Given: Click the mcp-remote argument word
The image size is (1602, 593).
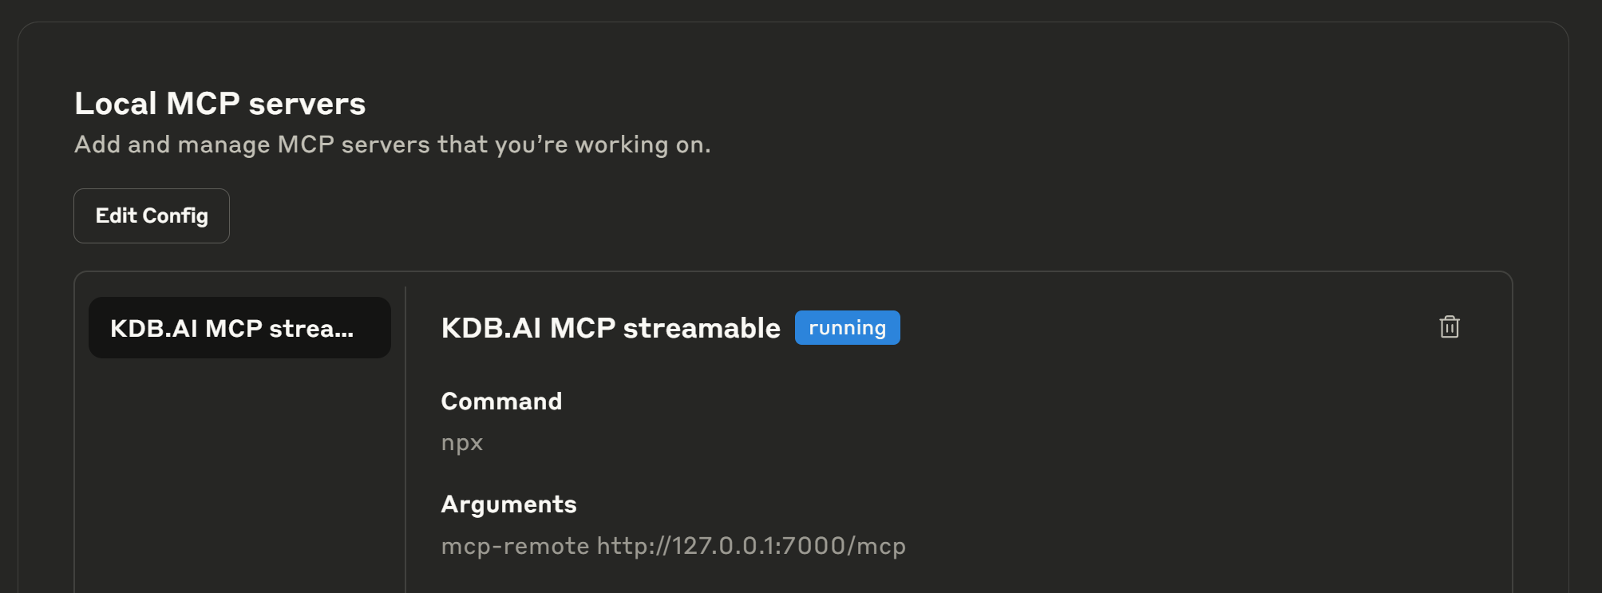Looking at the screenshot, I should click(x=515, y=546).
